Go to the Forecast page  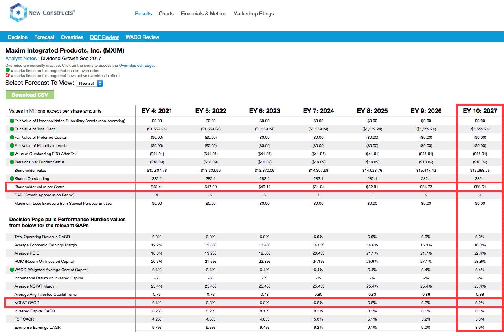[x=44, y=37]
